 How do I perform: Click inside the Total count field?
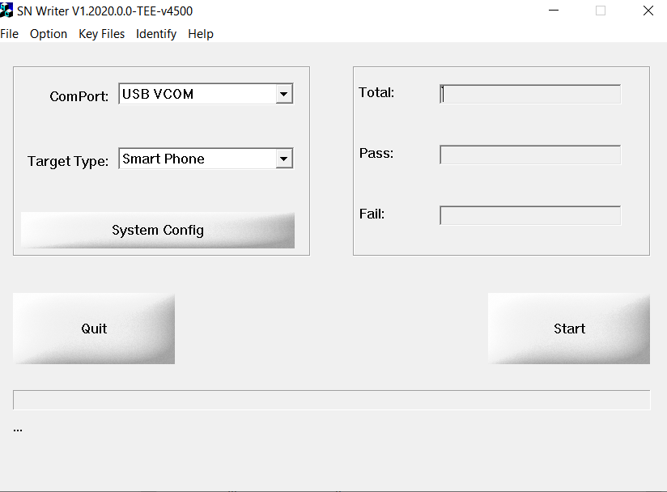530,94
